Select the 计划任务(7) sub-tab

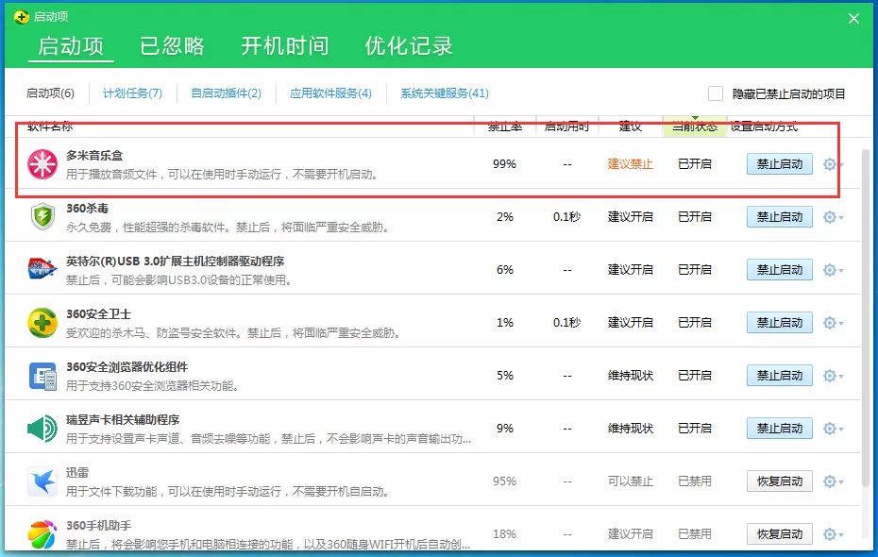coord(132,93)
